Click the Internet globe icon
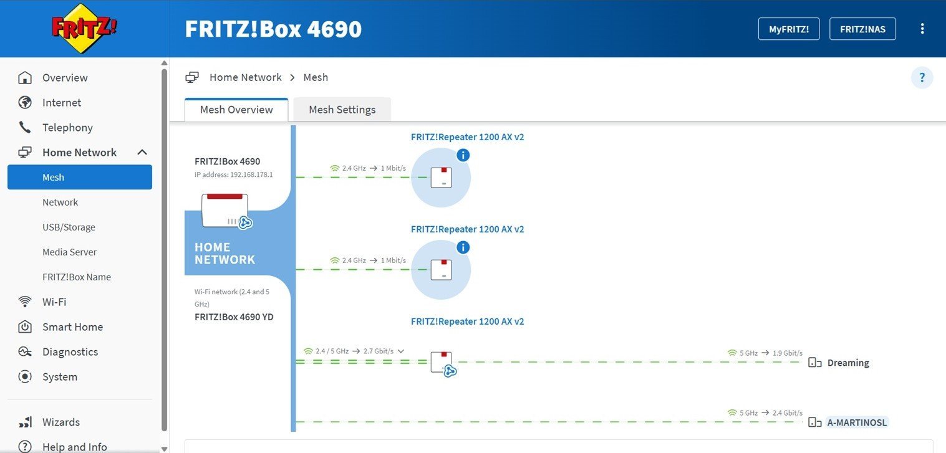Image resolution: width=946 pixels, height=453 pixels. click(x=25, y=103)
